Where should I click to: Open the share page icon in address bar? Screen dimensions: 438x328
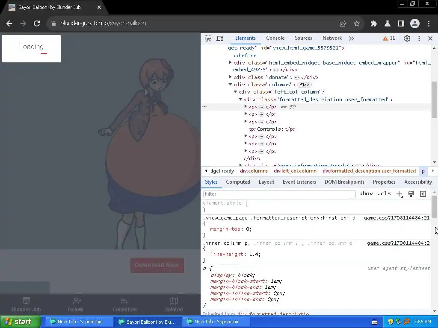[x=343, y=24]
